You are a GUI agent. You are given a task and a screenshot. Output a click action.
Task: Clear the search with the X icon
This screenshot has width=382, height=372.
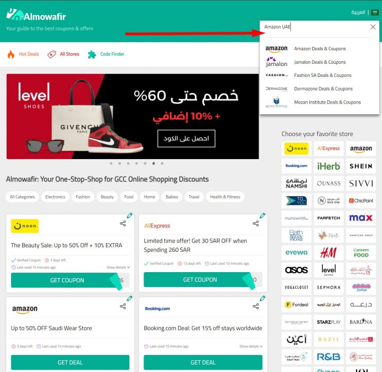click(373, 27)
